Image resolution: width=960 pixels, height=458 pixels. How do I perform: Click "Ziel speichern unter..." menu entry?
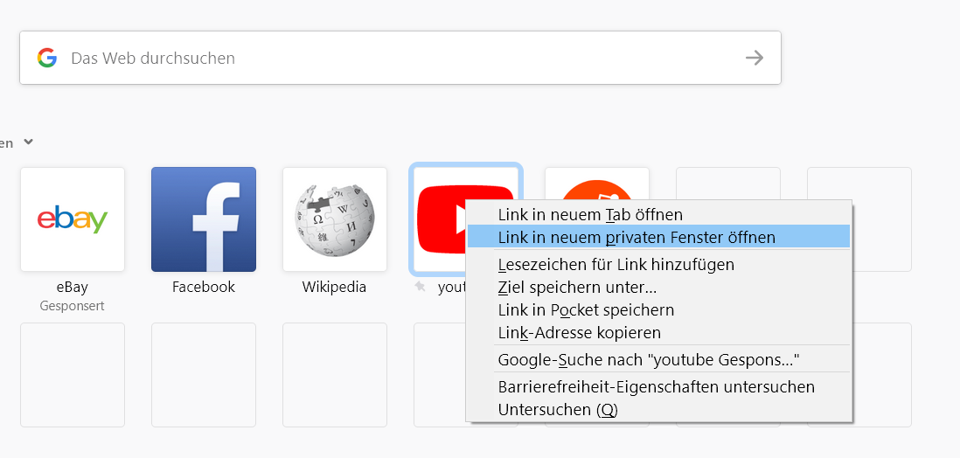tap(577, 287)
